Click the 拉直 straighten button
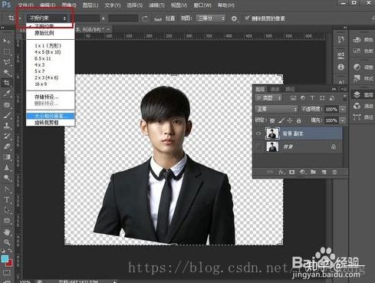 coord(170,18)
